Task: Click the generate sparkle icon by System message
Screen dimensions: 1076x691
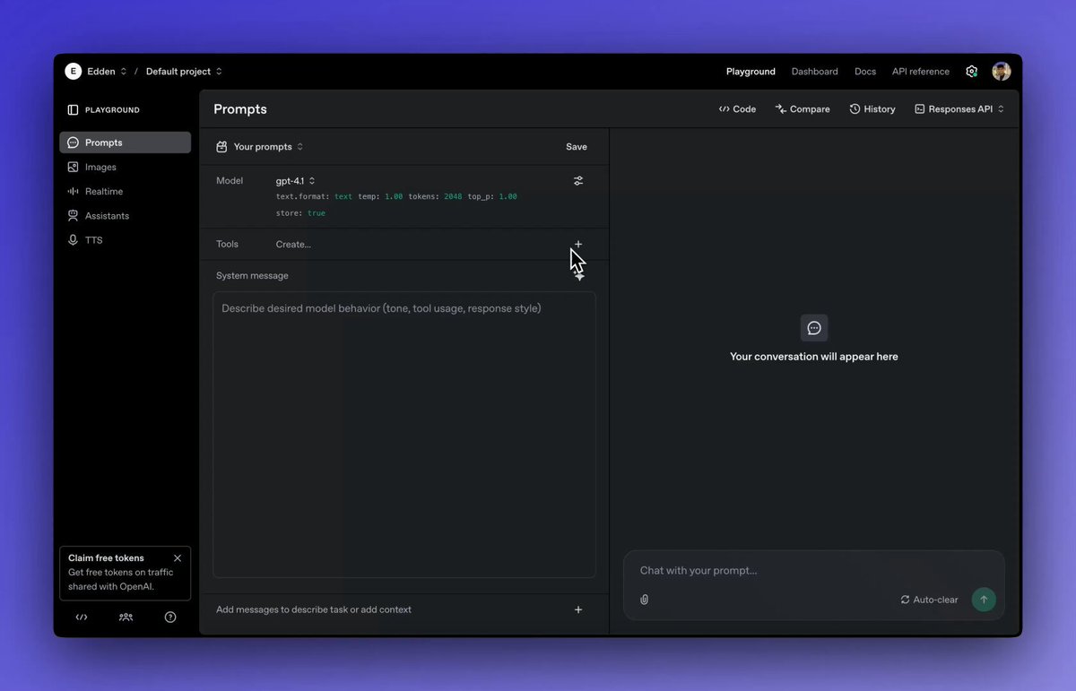Action: pos(579,276)
